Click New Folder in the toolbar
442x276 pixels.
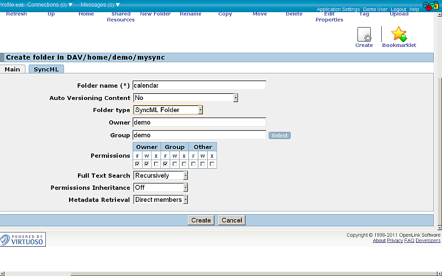pyautogui.click(x=155, y=14)
